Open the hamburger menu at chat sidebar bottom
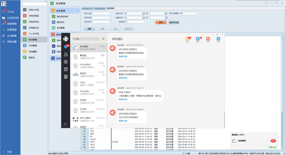This screenshot has height=155, width=286. click(x=66, y=123)
